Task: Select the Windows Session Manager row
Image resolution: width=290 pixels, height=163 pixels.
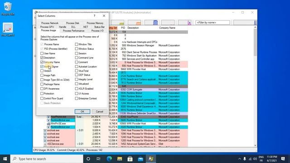Action: (x=153, y=45)
